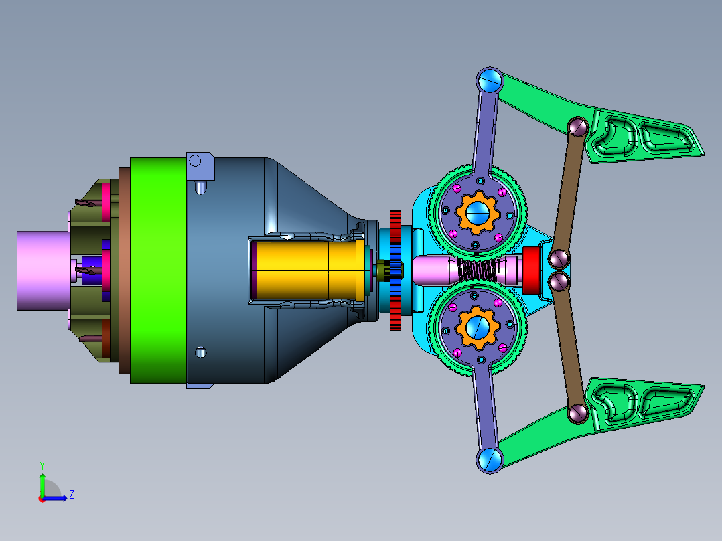
Task: Select the pink worm shaft left section
Action: click(435, 270)
